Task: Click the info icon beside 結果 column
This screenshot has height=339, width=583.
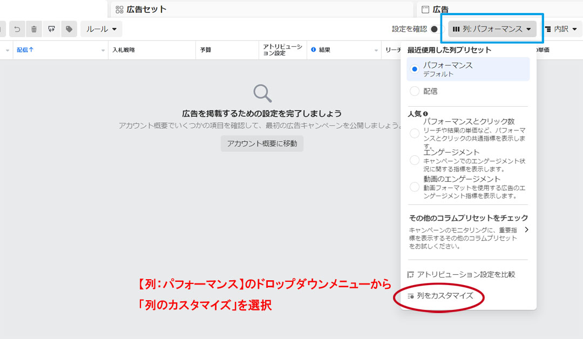Action: click(x=314, y=50)
